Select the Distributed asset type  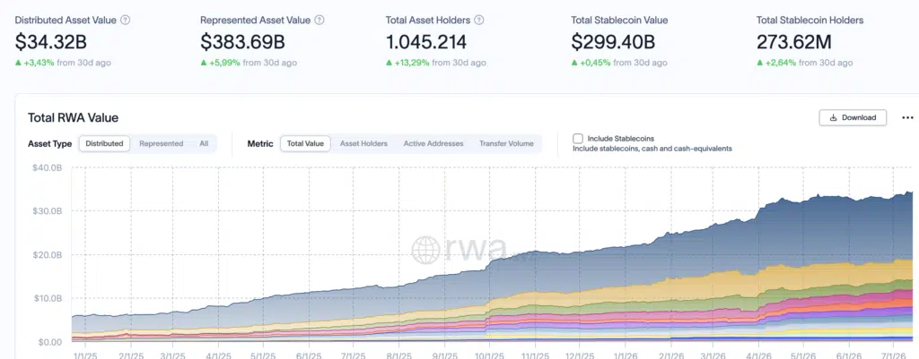(104, 143)
